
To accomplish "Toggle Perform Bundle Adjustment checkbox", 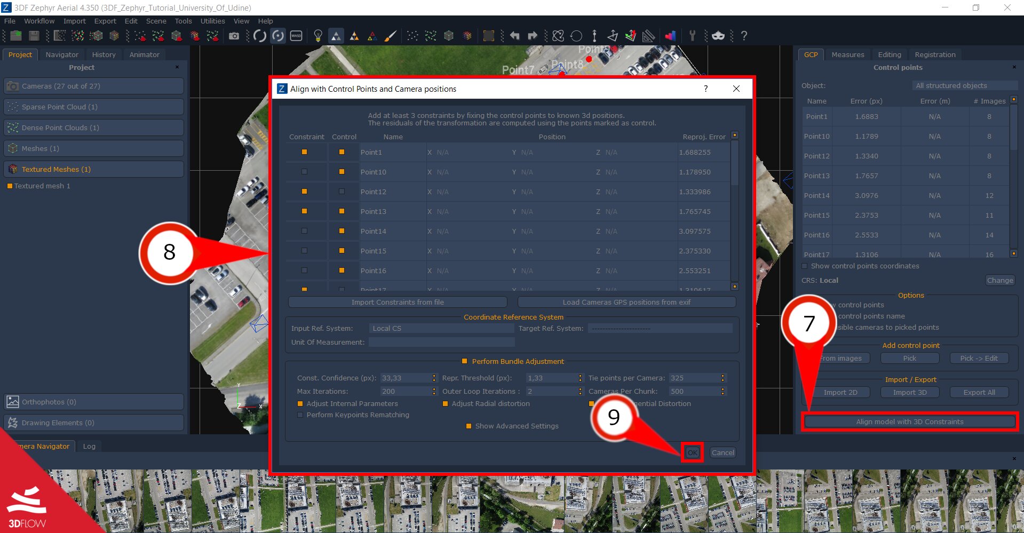I will pos(464,361).
